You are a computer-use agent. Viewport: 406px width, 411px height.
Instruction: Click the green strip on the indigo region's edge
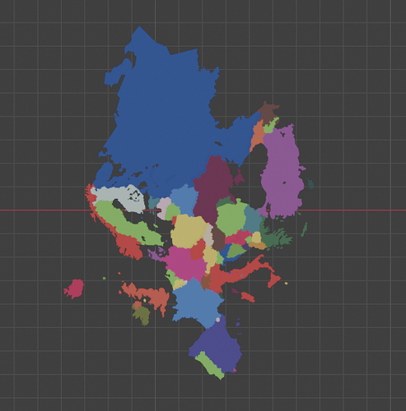(x=211, y=366)
